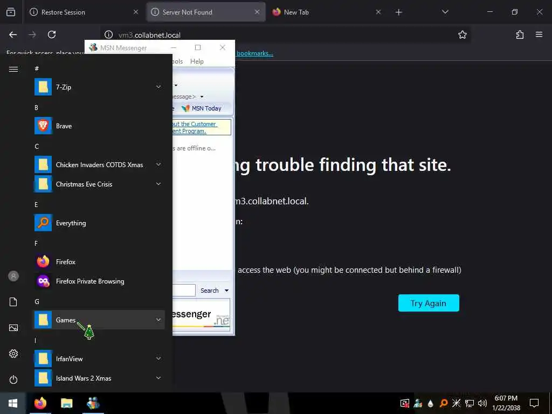Open the Search dropdown arrow in MSN Messenger
This screenshot has height=414, width=552.
(x=227, y=291)
